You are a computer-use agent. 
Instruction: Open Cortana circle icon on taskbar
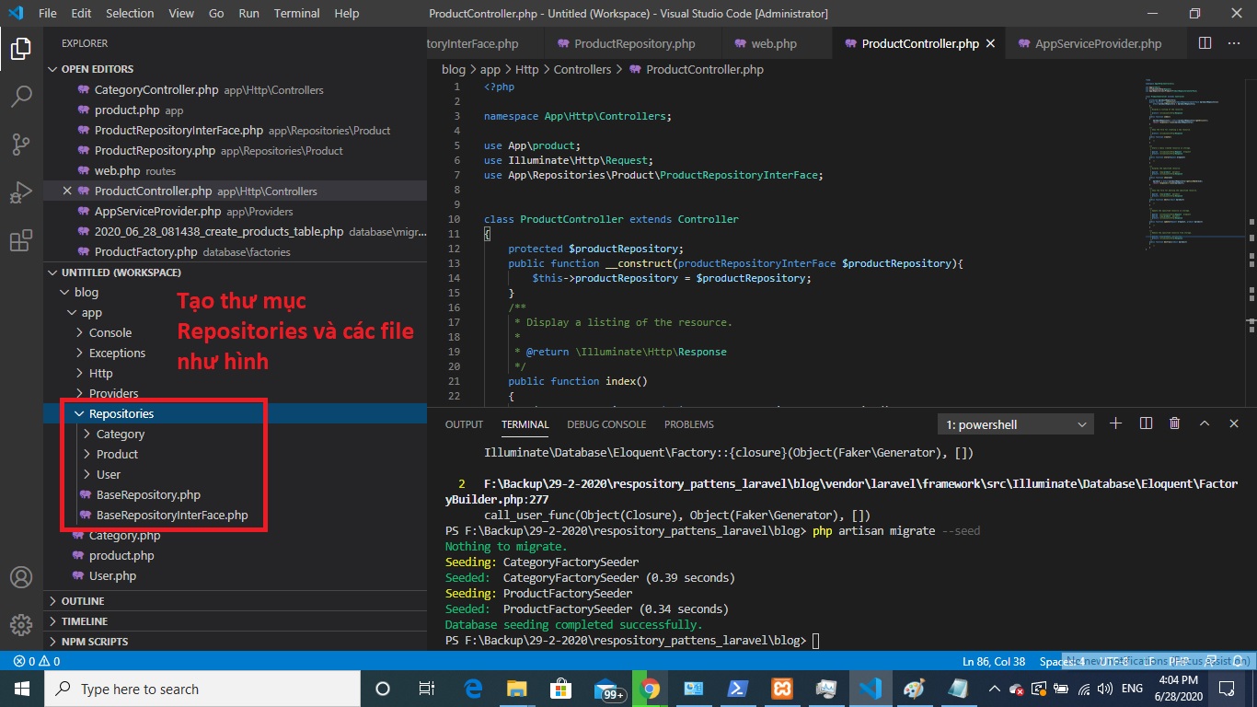[383, 689]
